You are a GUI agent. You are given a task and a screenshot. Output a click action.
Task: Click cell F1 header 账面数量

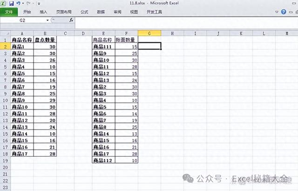tap(126, 40)
